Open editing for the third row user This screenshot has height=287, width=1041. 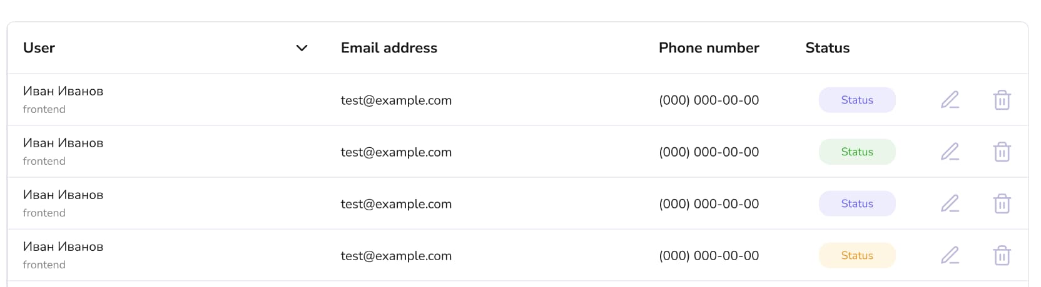coord(950,203)
